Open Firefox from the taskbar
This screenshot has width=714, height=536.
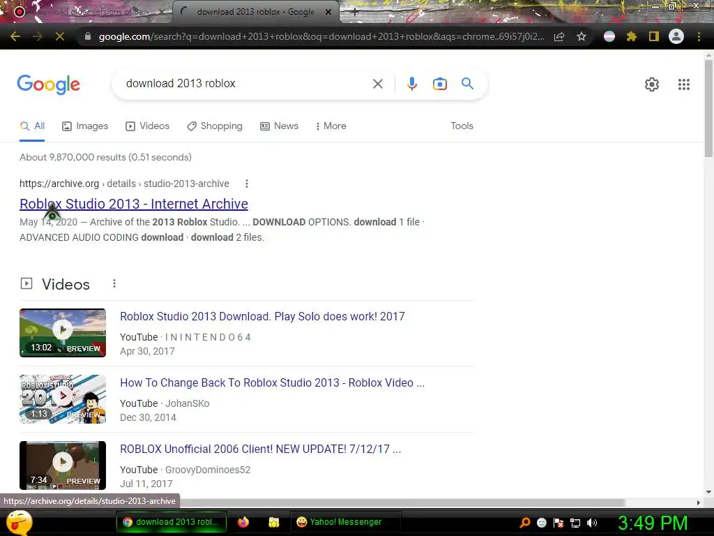pyautogui.click(x=243, y=522)
